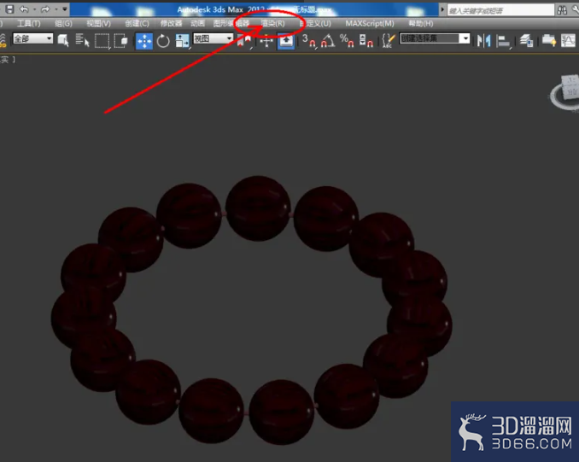The image size is (579, 462).
Task: Open the 自定义(U) menu
Action: [x=315, y=24]
